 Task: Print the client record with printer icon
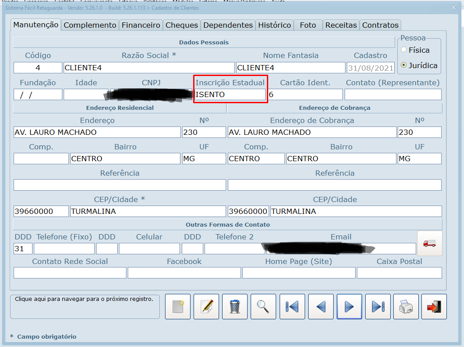(406, 307)
